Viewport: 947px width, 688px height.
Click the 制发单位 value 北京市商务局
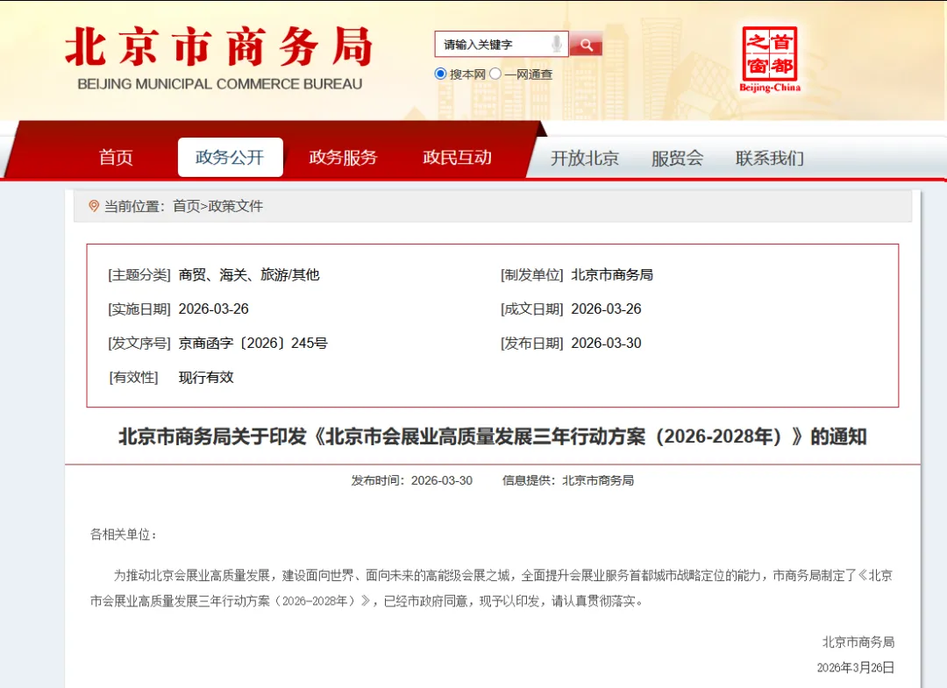tap(612, 275)
